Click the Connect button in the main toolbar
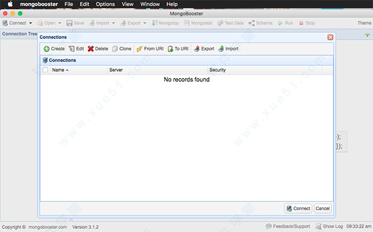The height and width of the screenshot is (232, 373). 14,23
